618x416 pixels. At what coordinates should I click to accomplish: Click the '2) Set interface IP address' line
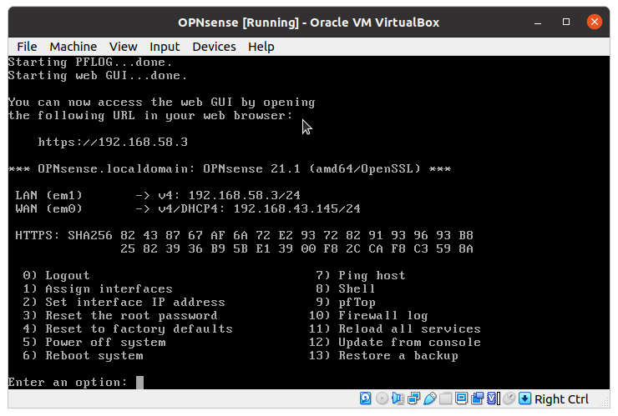[124, 303]
